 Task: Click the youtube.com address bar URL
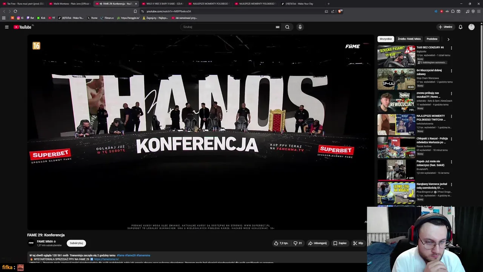click(169, 11)
